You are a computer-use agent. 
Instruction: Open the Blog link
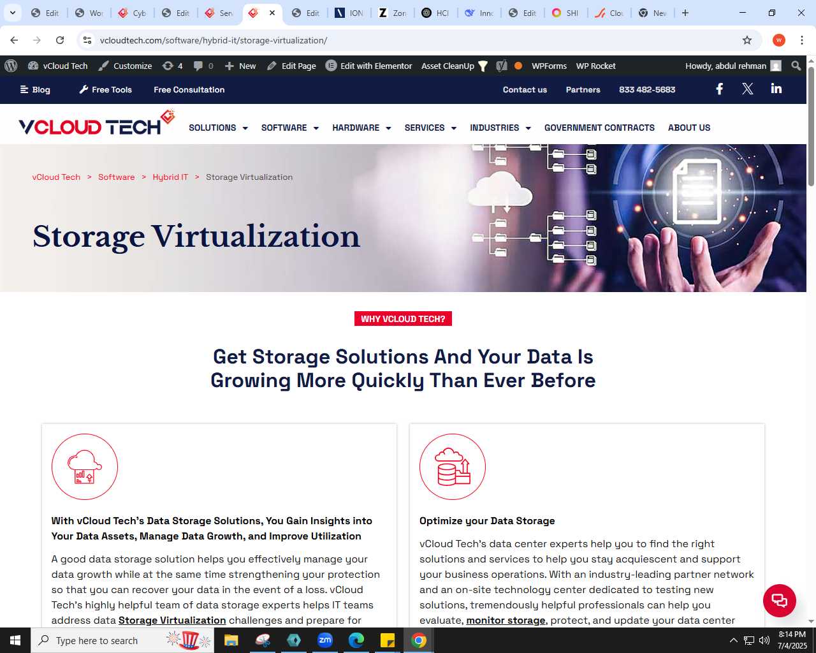point(35,90)
